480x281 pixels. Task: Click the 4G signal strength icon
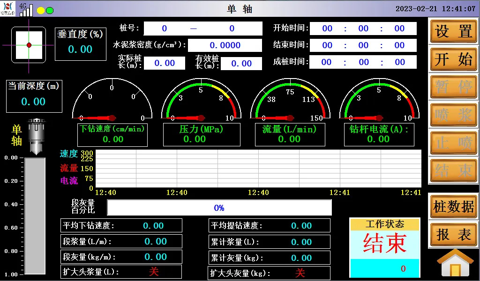point(26,9)
